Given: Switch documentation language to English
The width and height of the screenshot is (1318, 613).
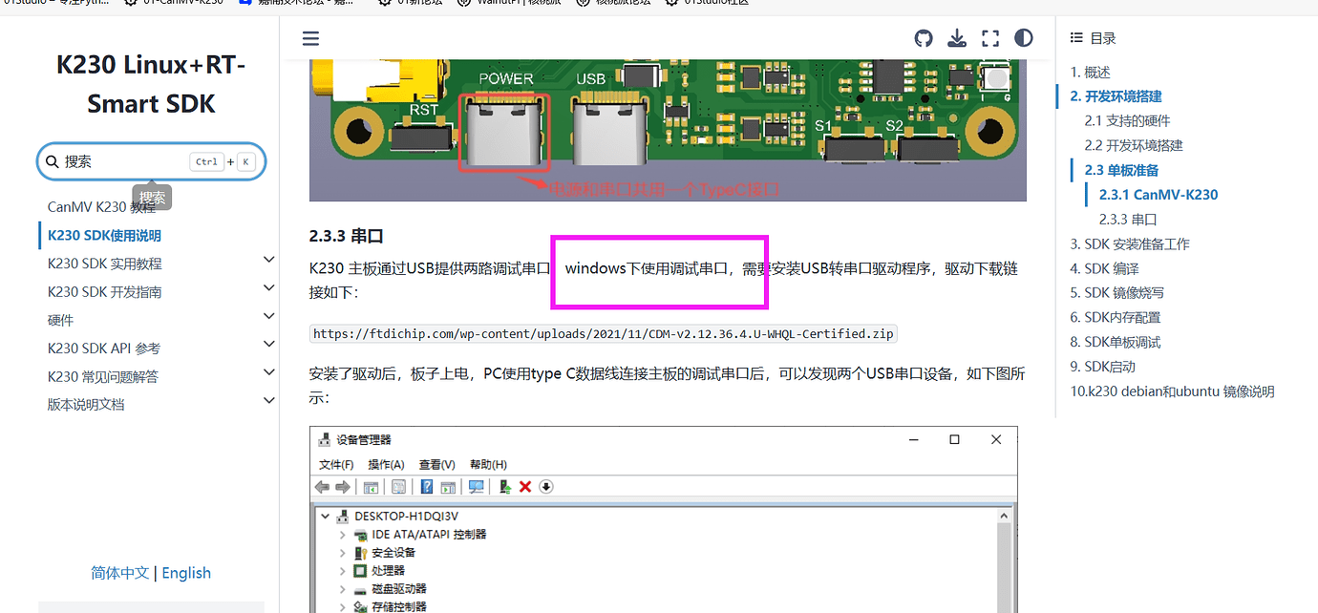Looking at the screenshot, I should (x=185, y=572).
